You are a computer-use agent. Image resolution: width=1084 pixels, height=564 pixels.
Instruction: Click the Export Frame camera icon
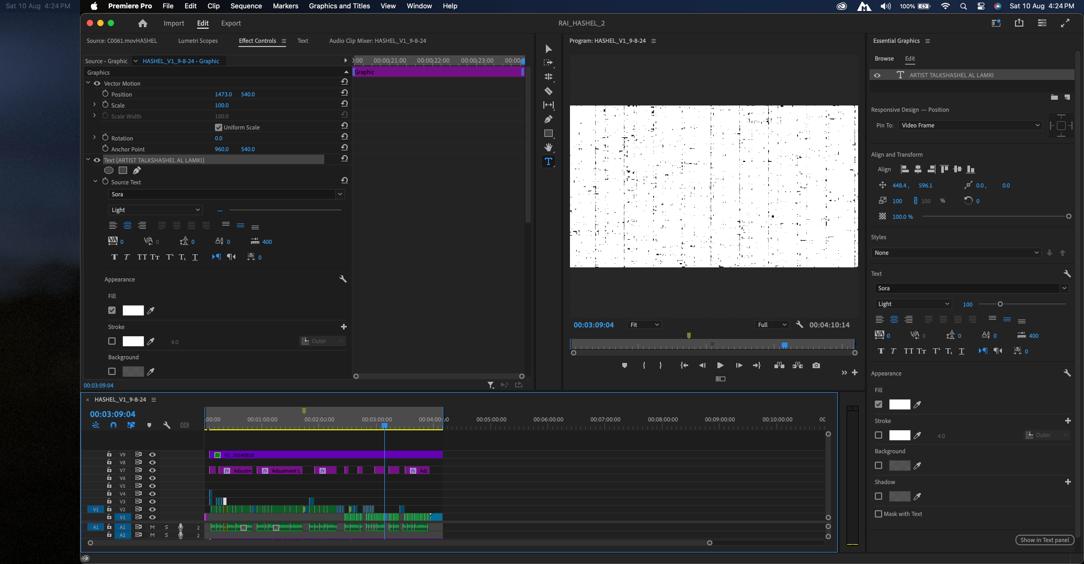[816, 366]
